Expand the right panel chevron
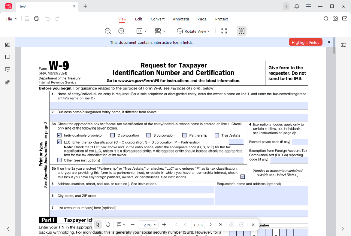 [x=343, y=229]
